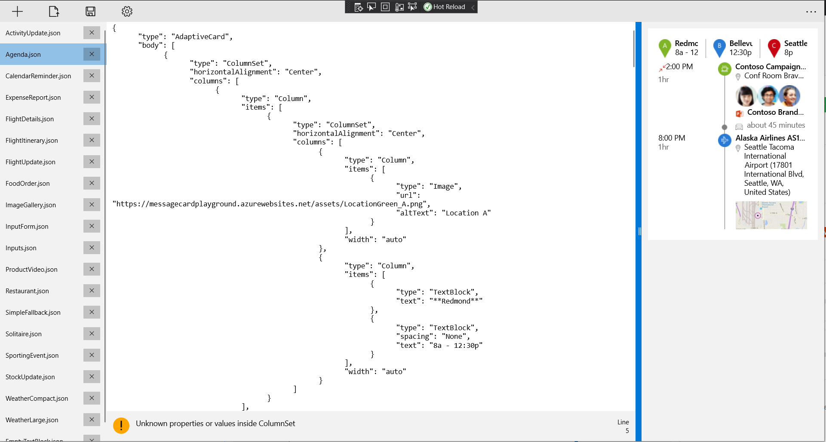Close the ActivityUpdate.json file

point(91,32)
